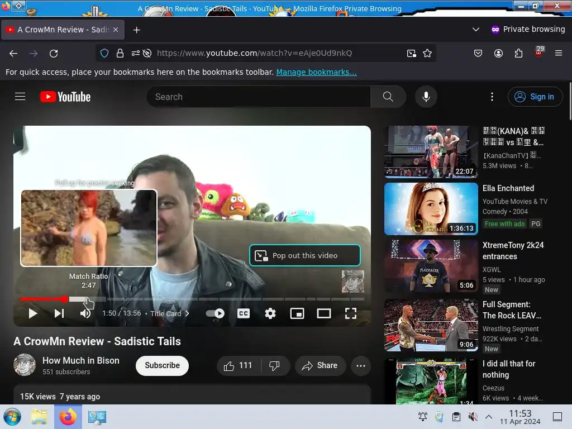Image resolution: width=572 pixels, height=429 pixels.
Task: Click autoplay blocked icon in address bar
Action: pos(147,53)
